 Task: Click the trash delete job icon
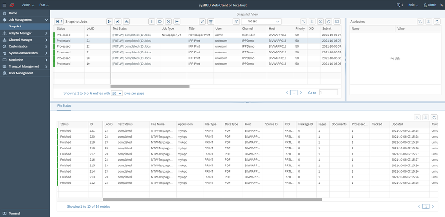(x=211, y=22)
